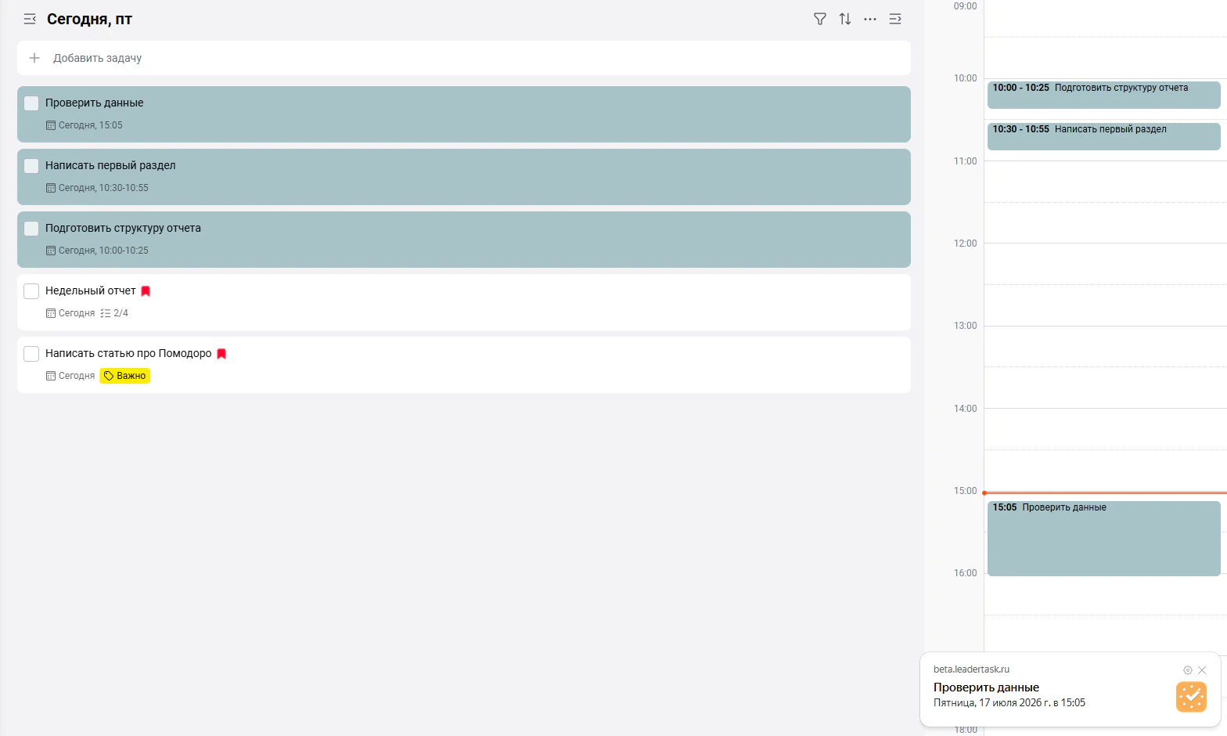This screenshot has width=1227, height=736.
Task: Mark Проверить данные task as done
Action: click(31, 103)
